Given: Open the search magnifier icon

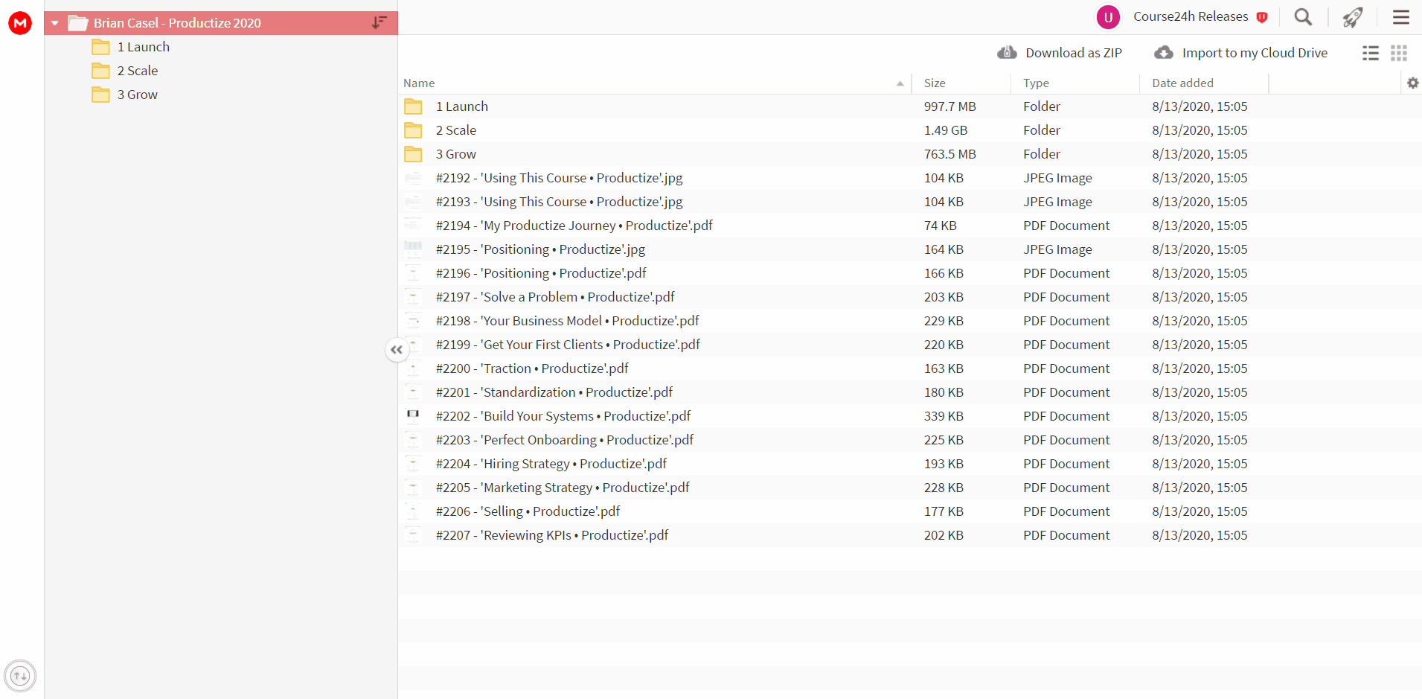Looking at the screenshot, I should (x=1303, y=17).
